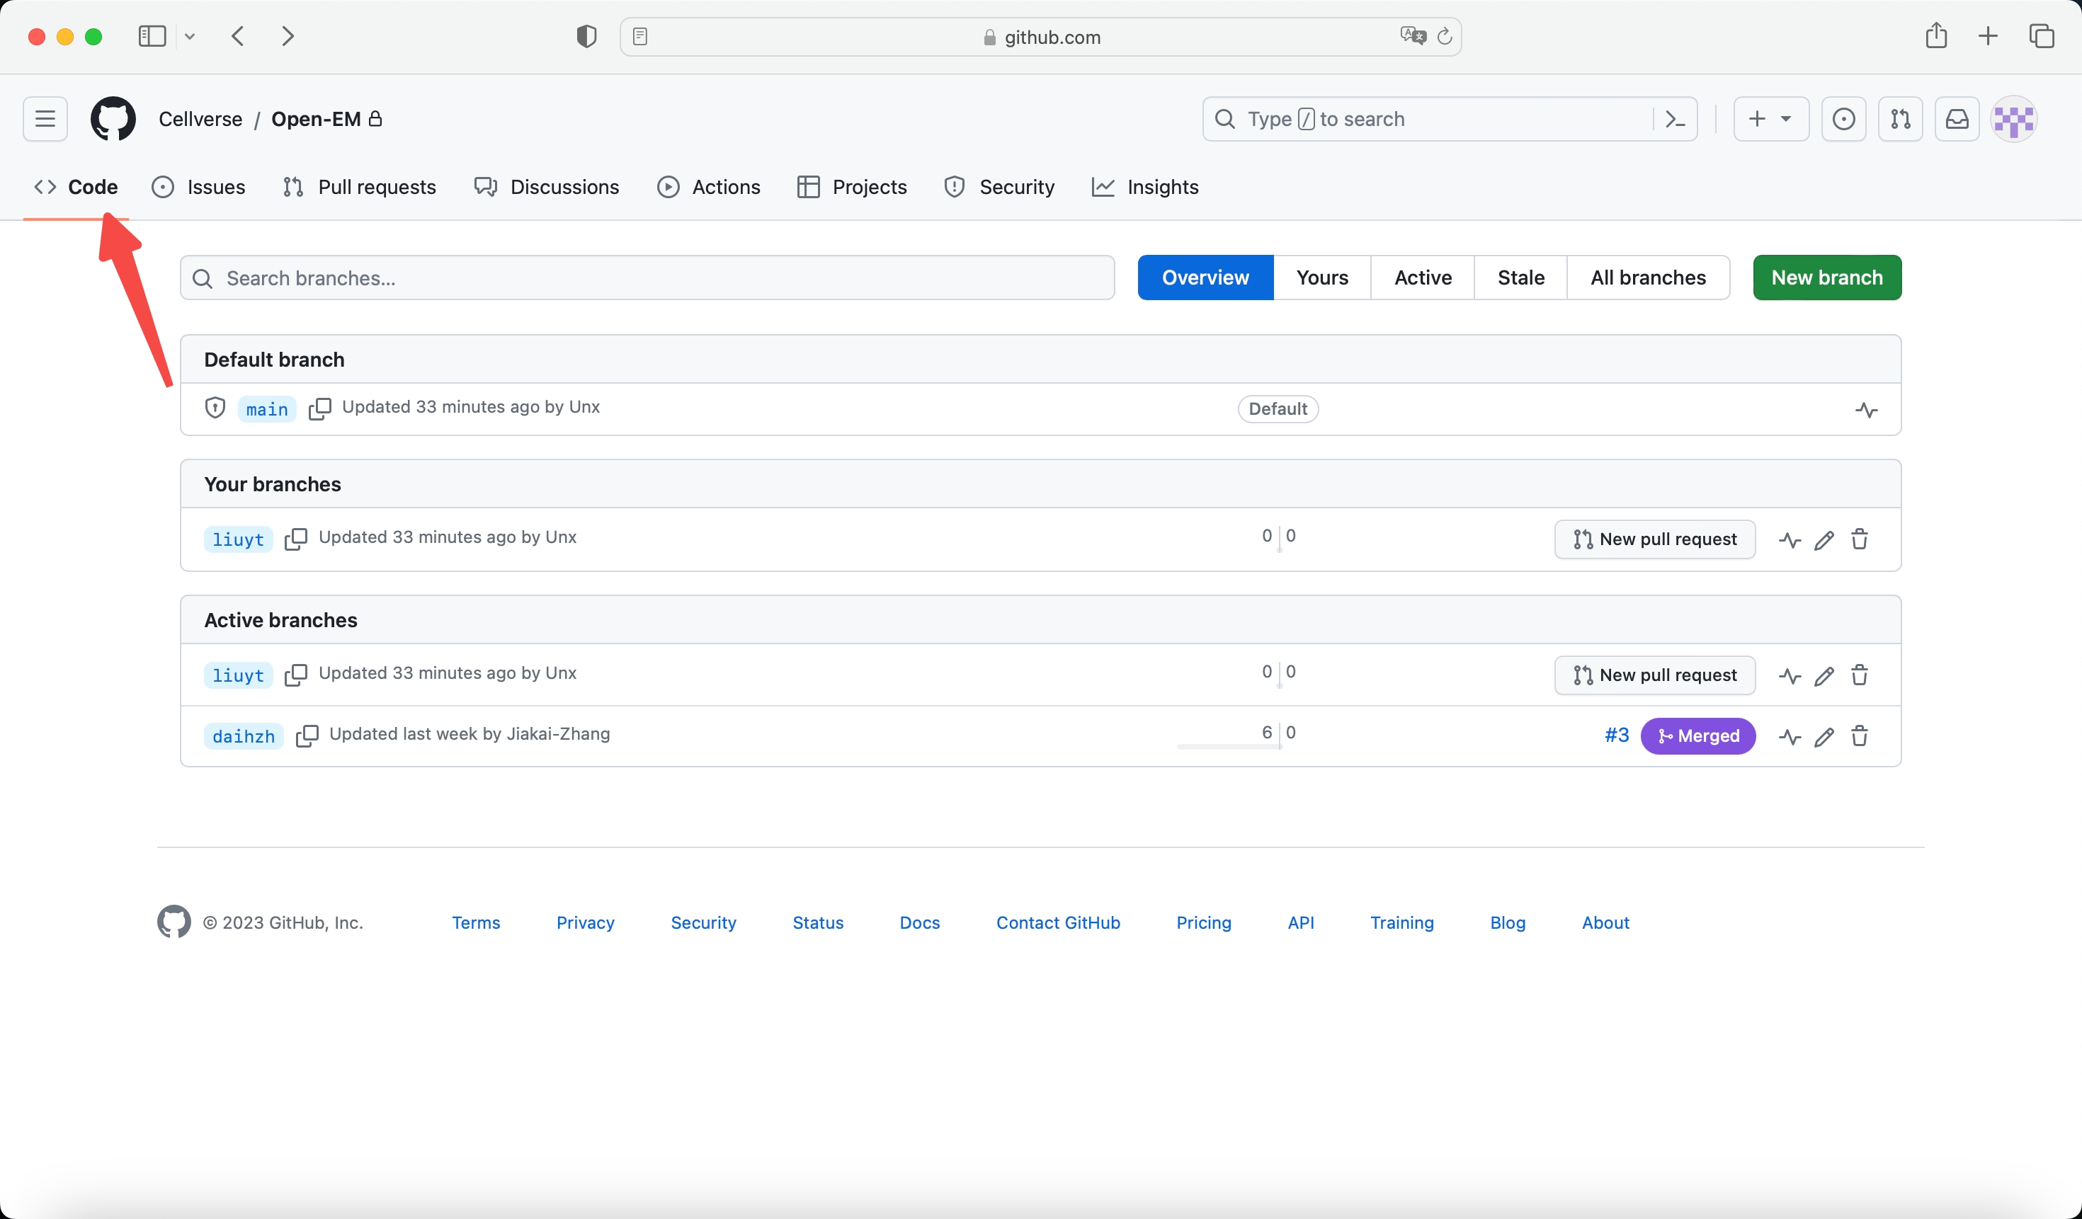Delete the daihzh branch
The width and height of the screenshot is (2082, 1219).
tap(1860, 736)
